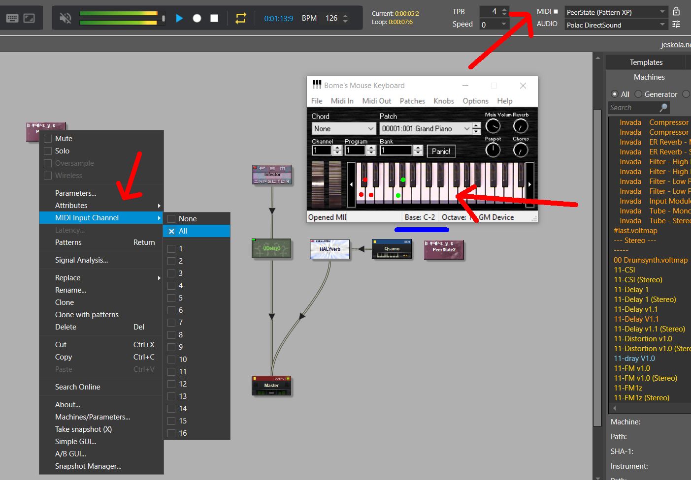Select the None MIDI input channel
Image resolution: width=691 pixels, height=480 pixels.
coord(187,219)
